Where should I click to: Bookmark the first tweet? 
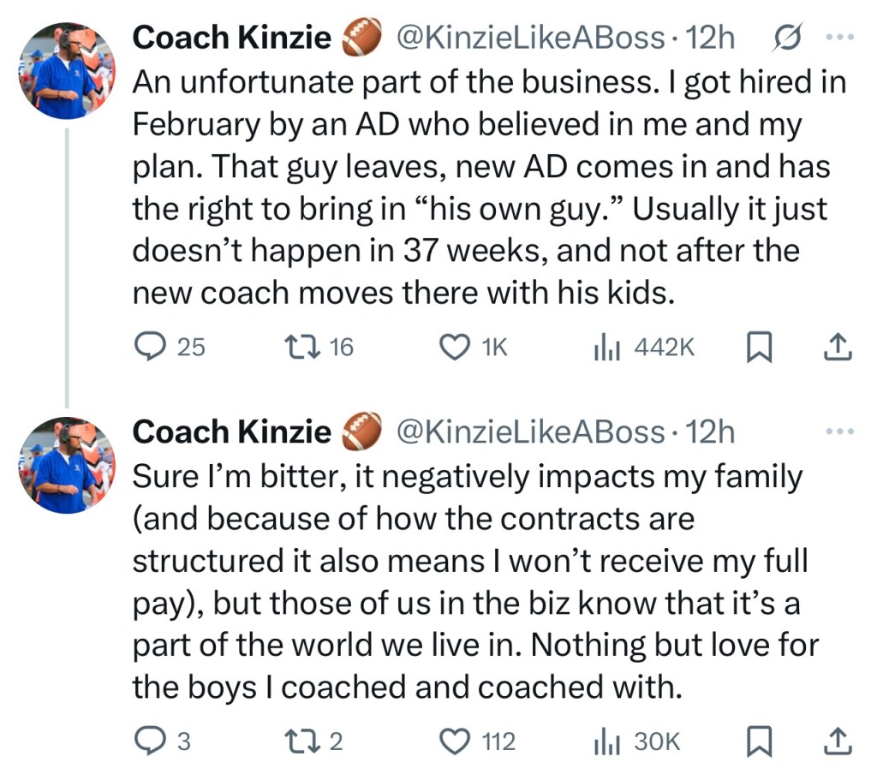click(757, 347)
